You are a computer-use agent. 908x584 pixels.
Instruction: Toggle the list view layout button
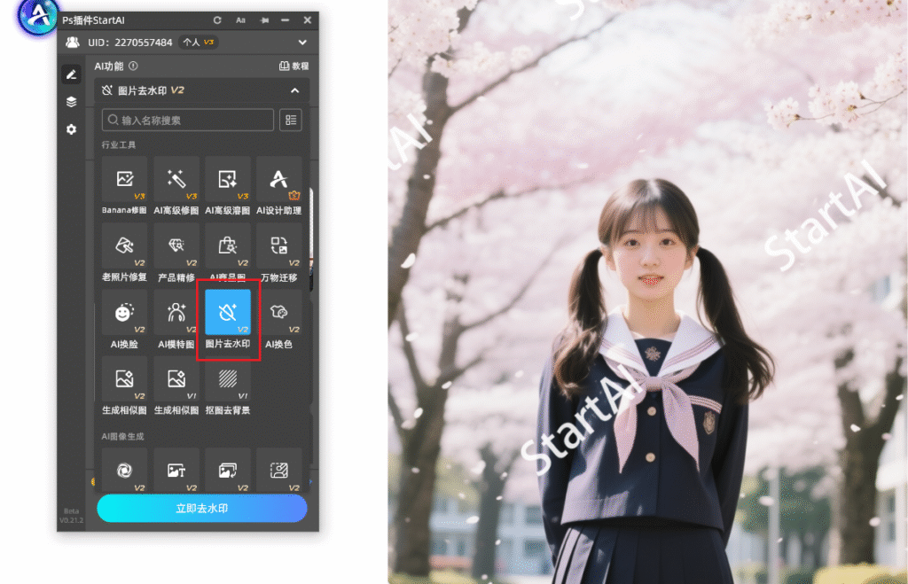point(290,120)
